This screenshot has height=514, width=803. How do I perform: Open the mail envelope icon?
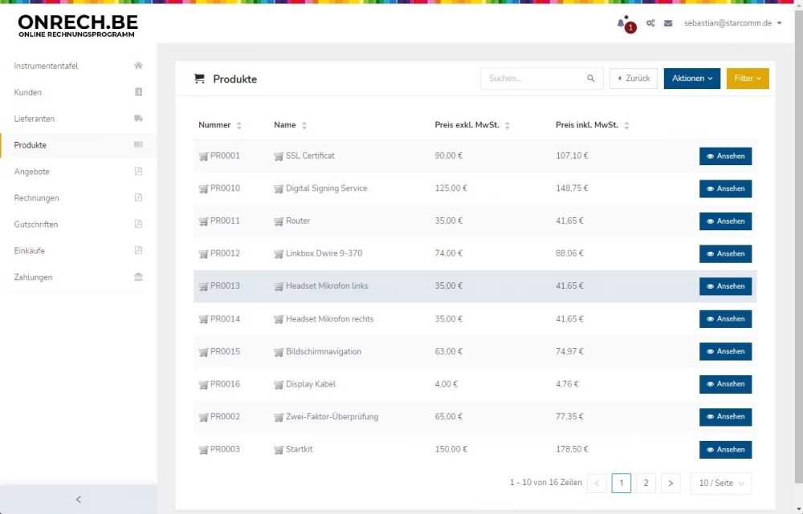tap(668, 24)
